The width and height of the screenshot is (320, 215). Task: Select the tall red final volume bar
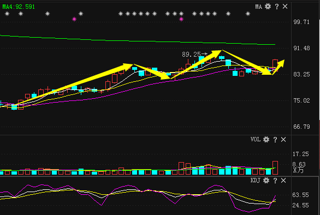click(275, 168)
